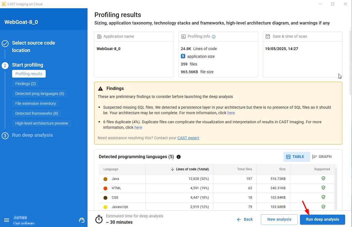Click the step 3 circle icon
This screenshot has height=227, width=352.
point(5,136)
